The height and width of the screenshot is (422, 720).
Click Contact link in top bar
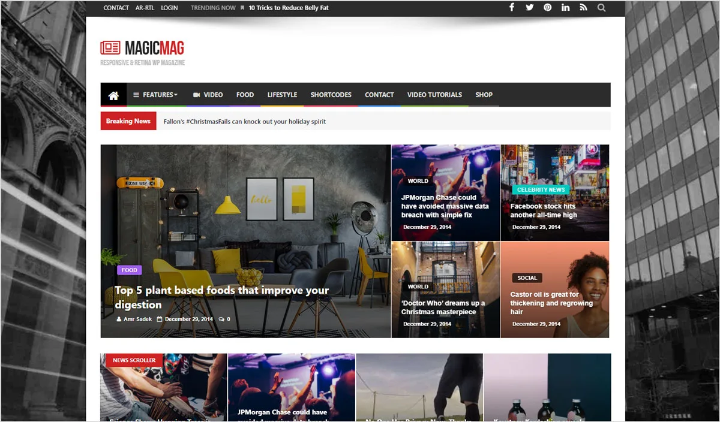[x=116, y=8]
